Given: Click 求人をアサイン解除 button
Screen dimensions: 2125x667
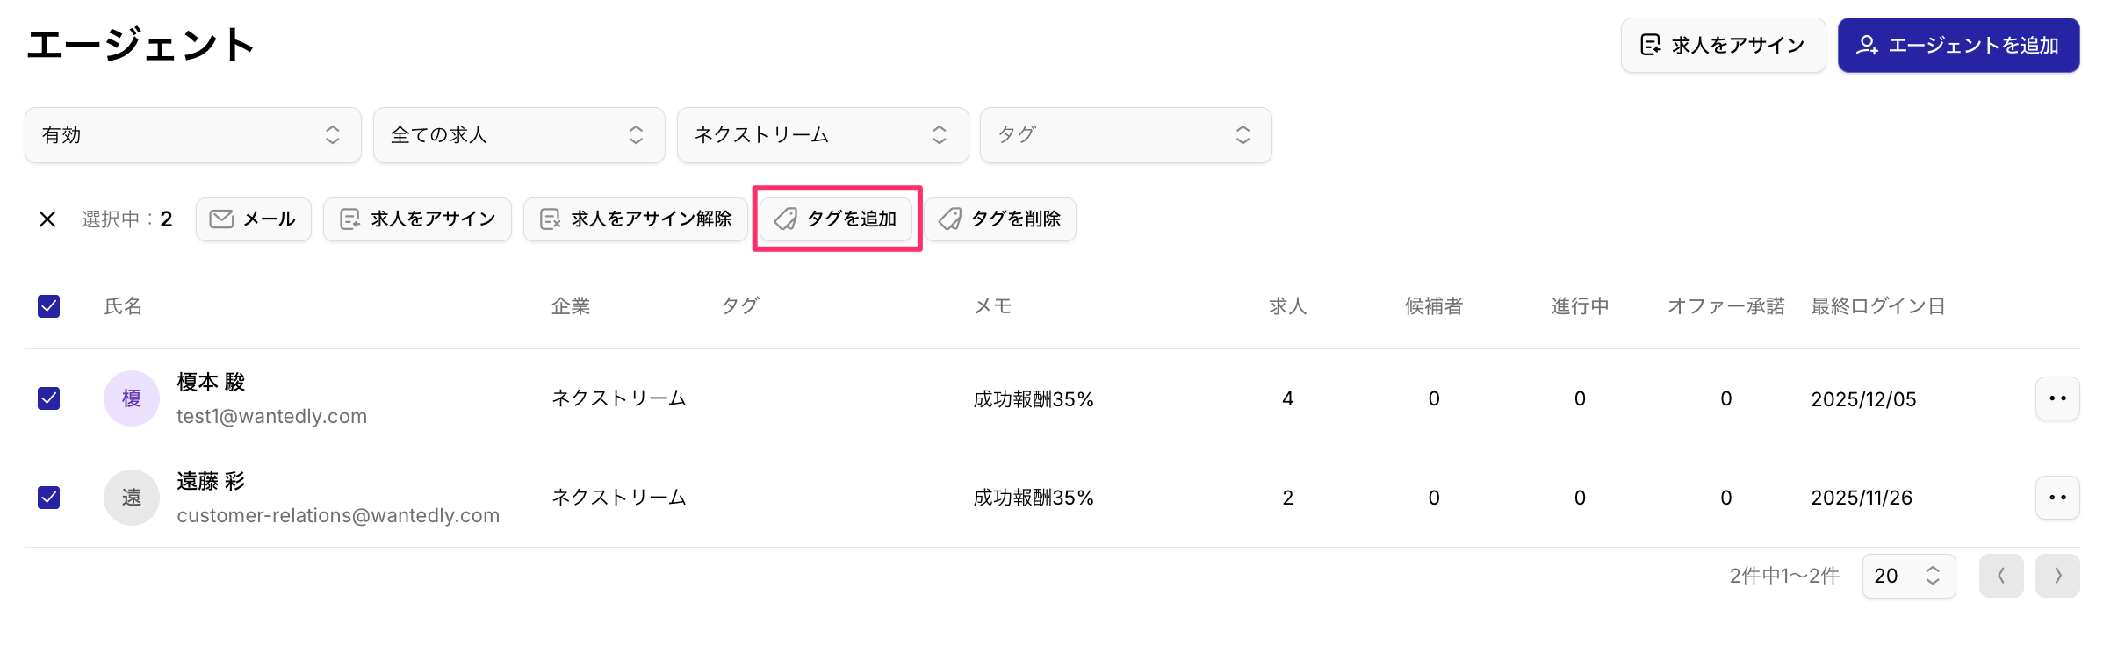Looking at the screenshot, I should [635, 219].
